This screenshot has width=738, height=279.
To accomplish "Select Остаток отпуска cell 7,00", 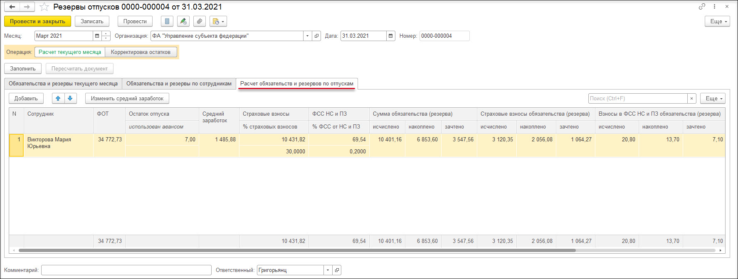I will click(162, 140).
